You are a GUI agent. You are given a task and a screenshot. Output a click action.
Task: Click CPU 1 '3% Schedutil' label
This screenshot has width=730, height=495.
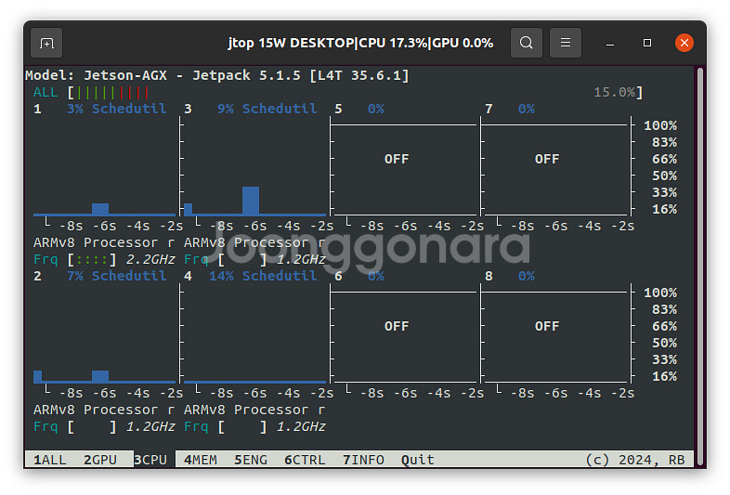116,109
